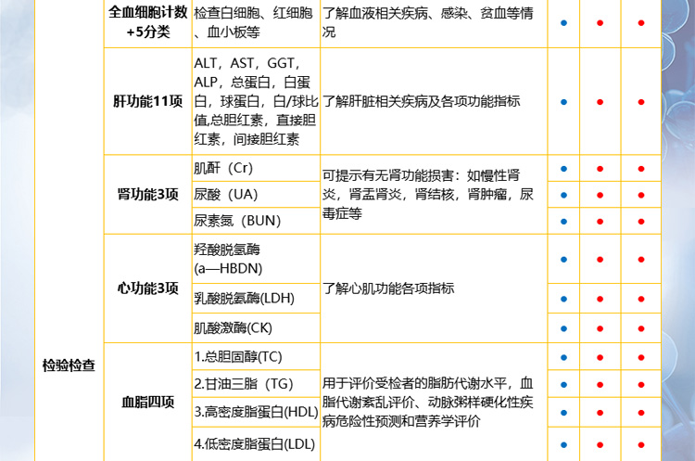
Task: Click the blue dot in the 肝功能11项 row
Action: point(563,101)
